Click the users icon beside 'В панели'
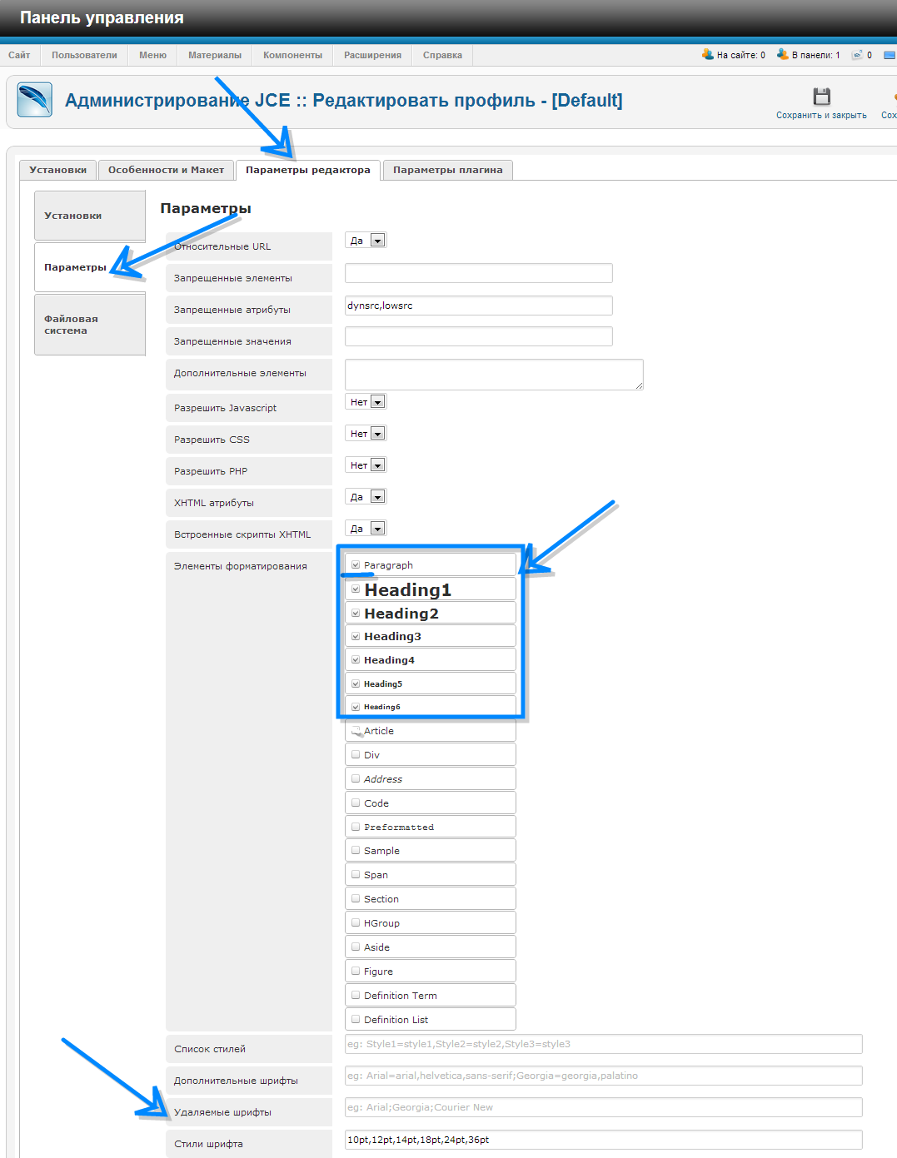Viewport: 897px width, 1158px height. point(782,54)
